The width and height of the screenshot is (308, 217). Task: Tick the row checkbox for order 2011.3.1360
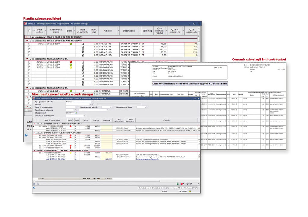pos(29,67)
